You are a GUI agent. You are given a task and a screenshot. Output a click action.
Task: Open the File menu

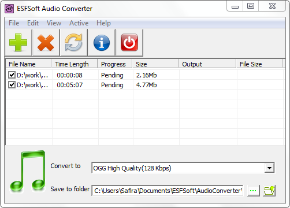(14, 23)
